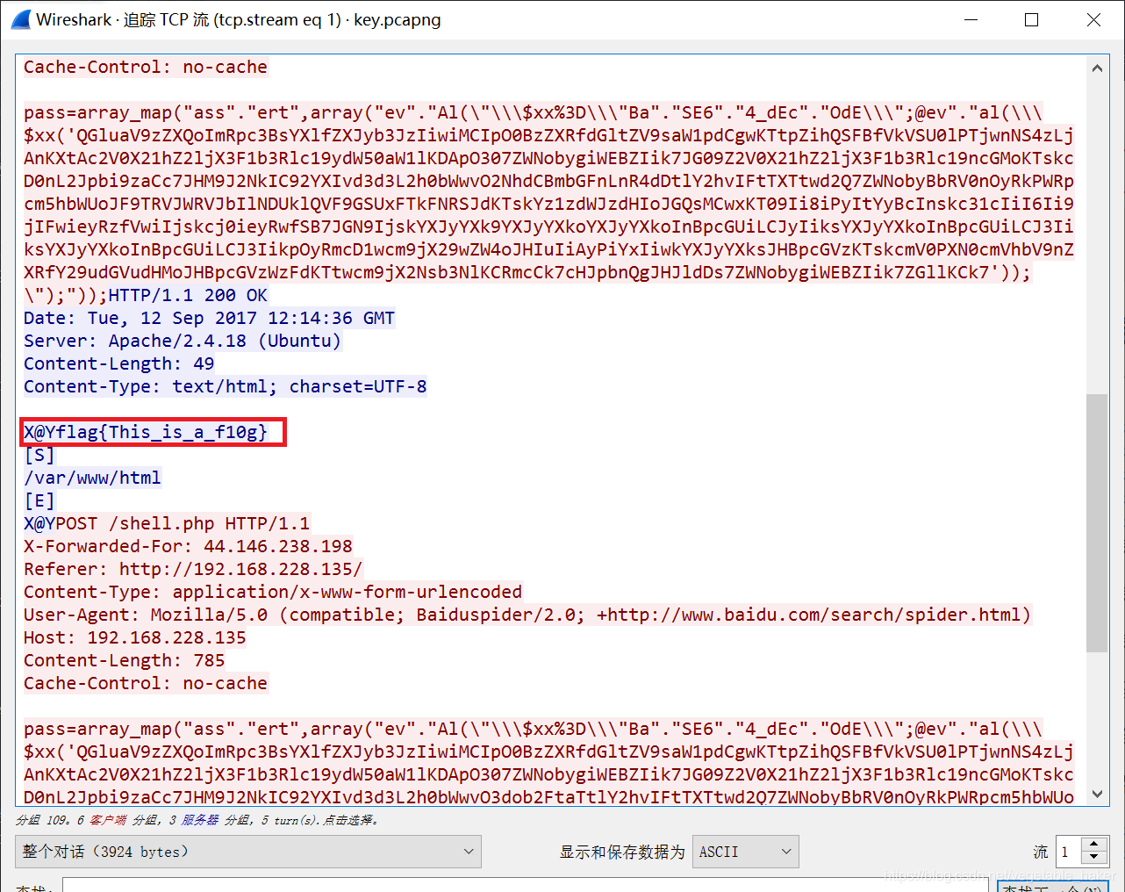Increment the 流 stream number with up arrow
This screenshot has width=1125, height=892.
pos(1093,845)
